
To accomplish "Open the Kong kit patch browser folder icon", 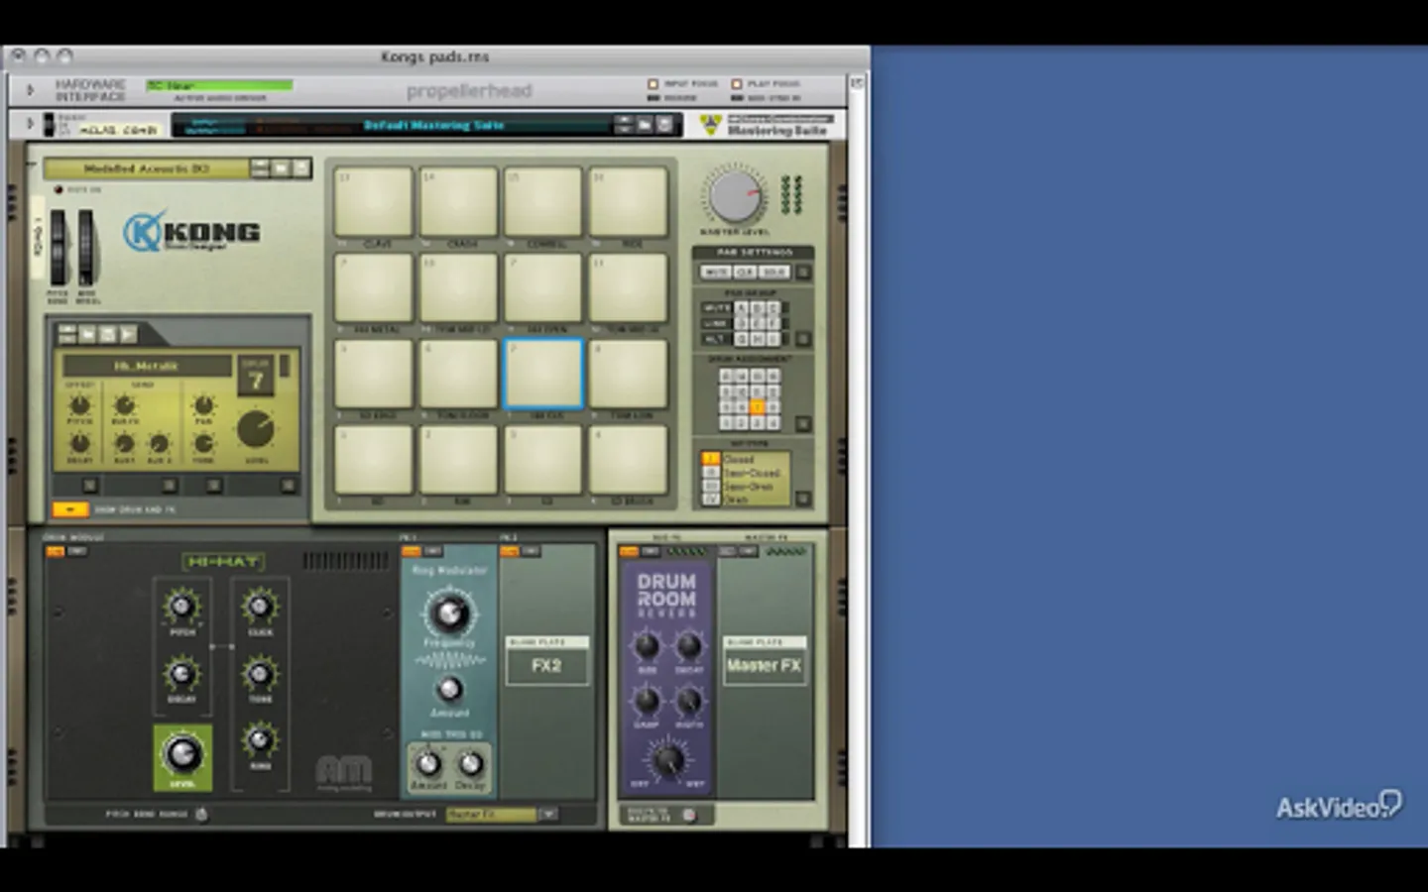I will (281, 168).
